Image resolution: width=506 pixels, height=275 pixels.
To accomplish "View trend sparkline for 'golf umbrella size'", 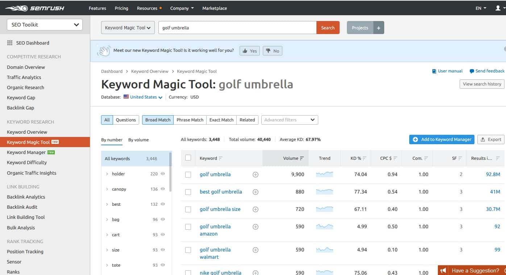I will (324, 209).
